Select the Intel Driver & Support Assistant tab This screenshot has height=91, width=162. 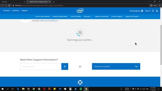click(38, 2)
